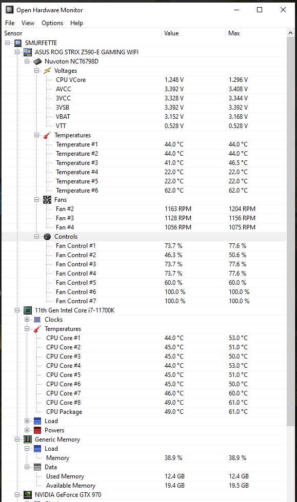Viewport: 297px width, 502px height.
Task: Open the Options menu
Action: (52, 23)
